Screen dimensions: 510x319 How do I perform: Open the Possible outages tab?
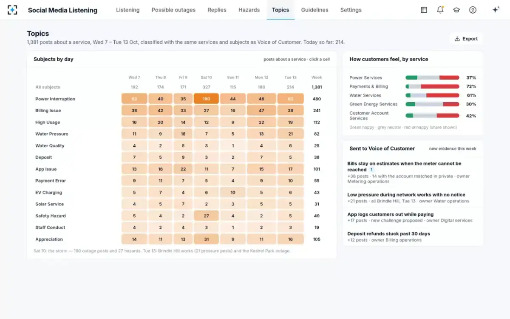(173, 10)
